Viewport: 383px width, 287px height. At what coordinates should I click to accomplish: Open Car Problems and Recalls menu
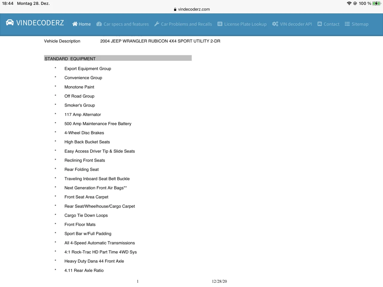click(x=183, y=24)
